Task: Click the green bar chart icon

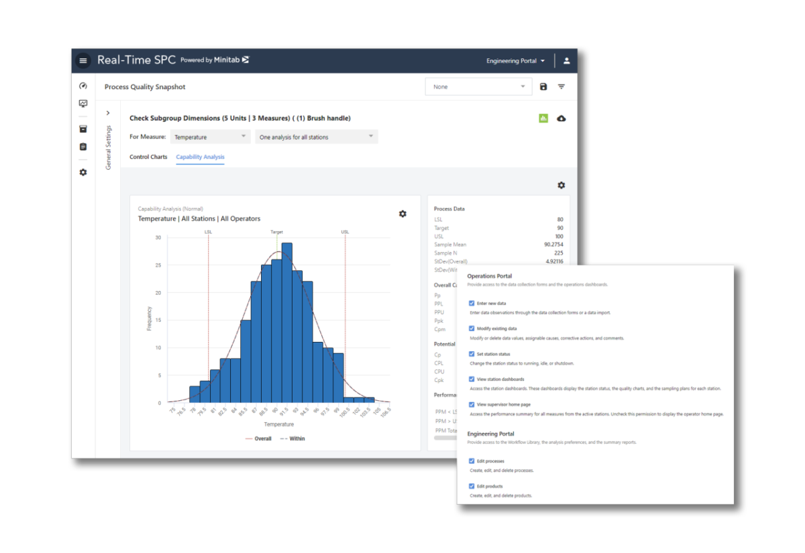Action: (x=543, y=118)
